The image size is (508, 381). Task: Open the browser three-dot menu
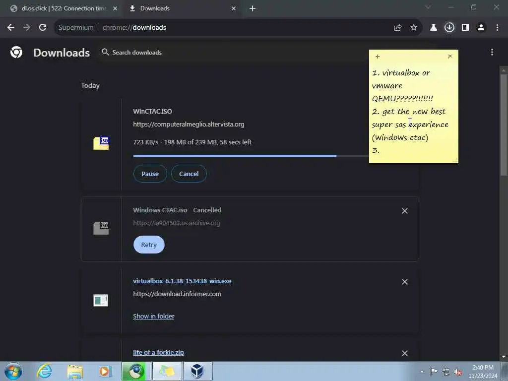pos(497,28)
